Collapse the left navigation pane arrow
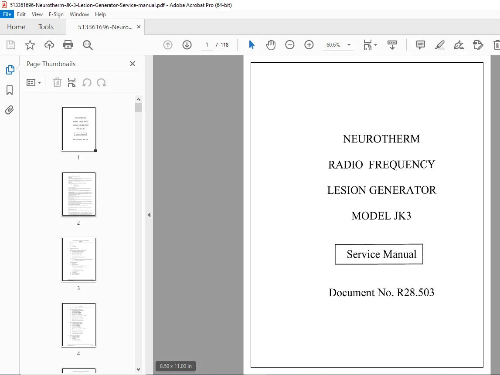 [x=149, y=215]
